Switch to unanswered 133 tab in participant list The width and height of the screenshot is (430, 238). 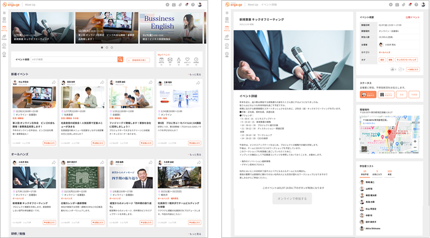[x=389, y=173]
